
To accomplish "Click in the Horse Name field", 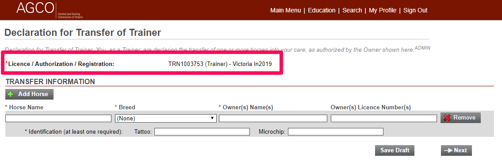I will [58, 119].
